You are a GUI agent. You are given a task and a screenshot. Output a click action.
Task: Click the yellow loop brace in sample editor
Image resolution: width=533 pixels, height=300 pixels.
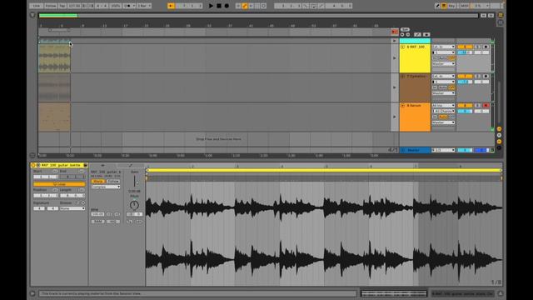(x=324, y=170)
